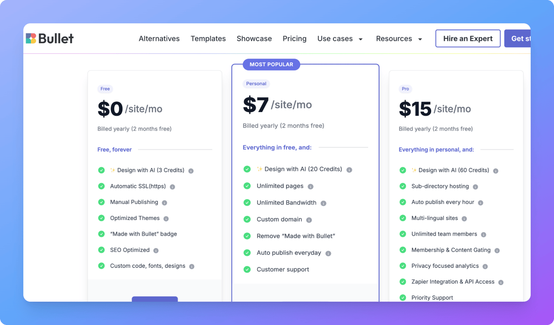Image resolution: width=554 pixels, height=325 pixels.
Task: Open info icon for Auto publish every hour
Action: tap(480, 203)
